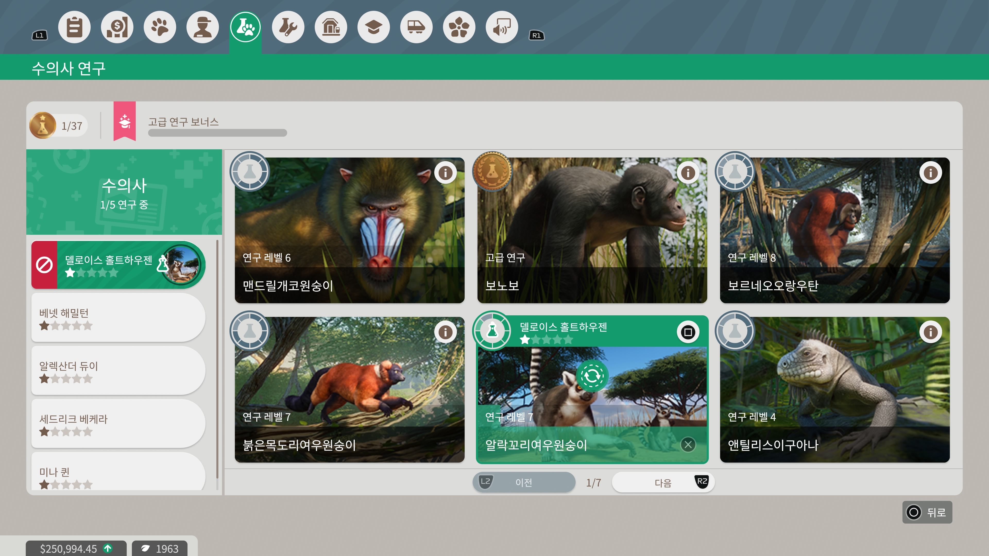Select vet 세드리크 베케라
The width and height of the screenshot is (989, 556).
click(x=118, y=424)
